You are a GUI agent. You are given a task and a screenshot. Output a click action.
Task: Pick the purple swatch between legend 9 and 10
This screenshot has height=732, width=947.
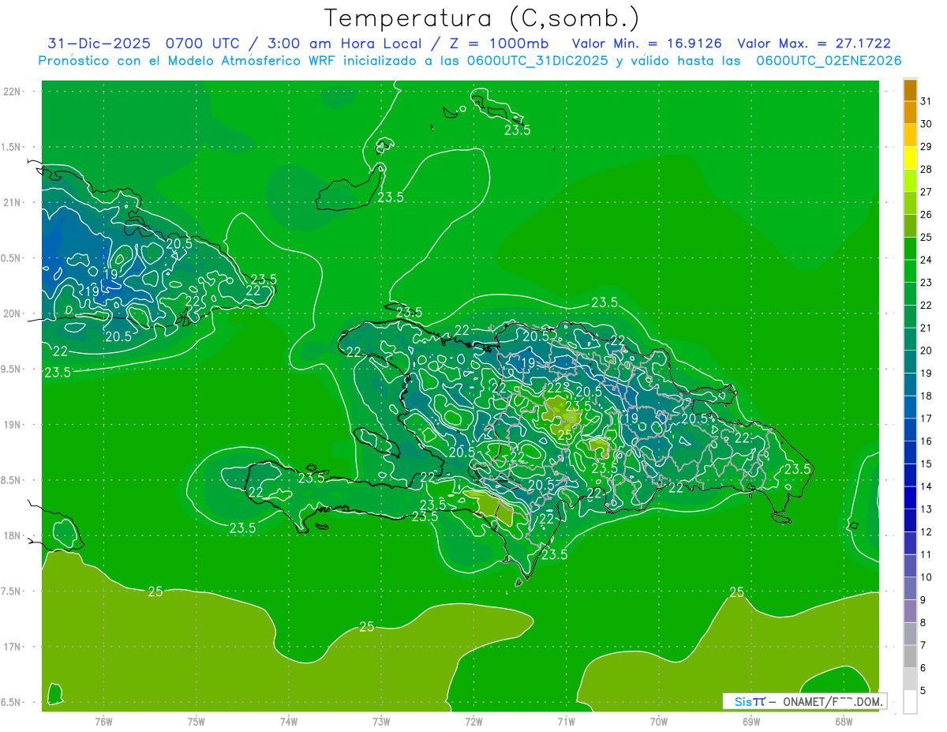click(910, 588)
